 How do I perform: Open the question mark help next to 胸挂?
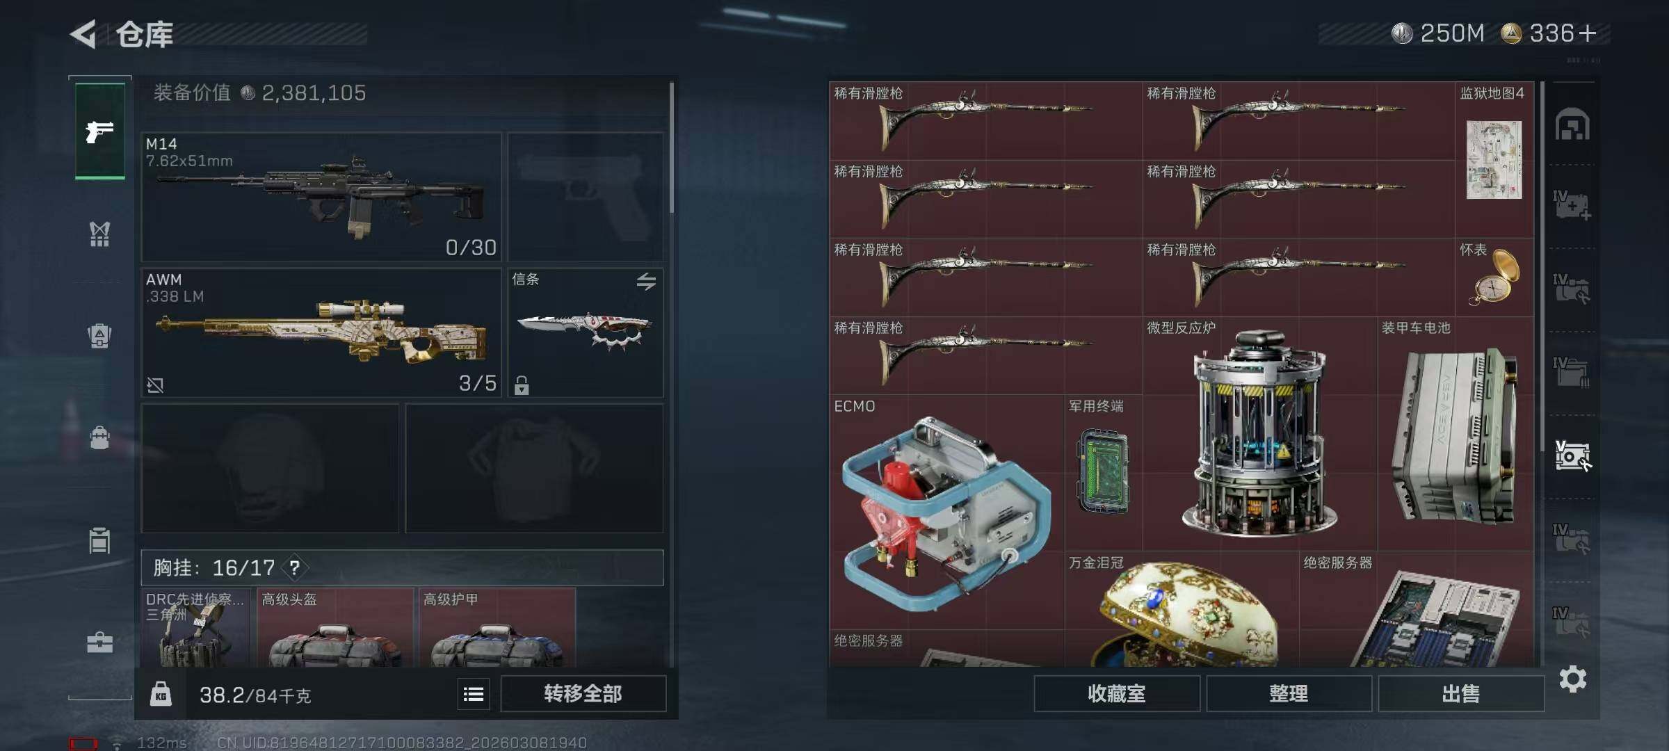click(x=295, y=568)
